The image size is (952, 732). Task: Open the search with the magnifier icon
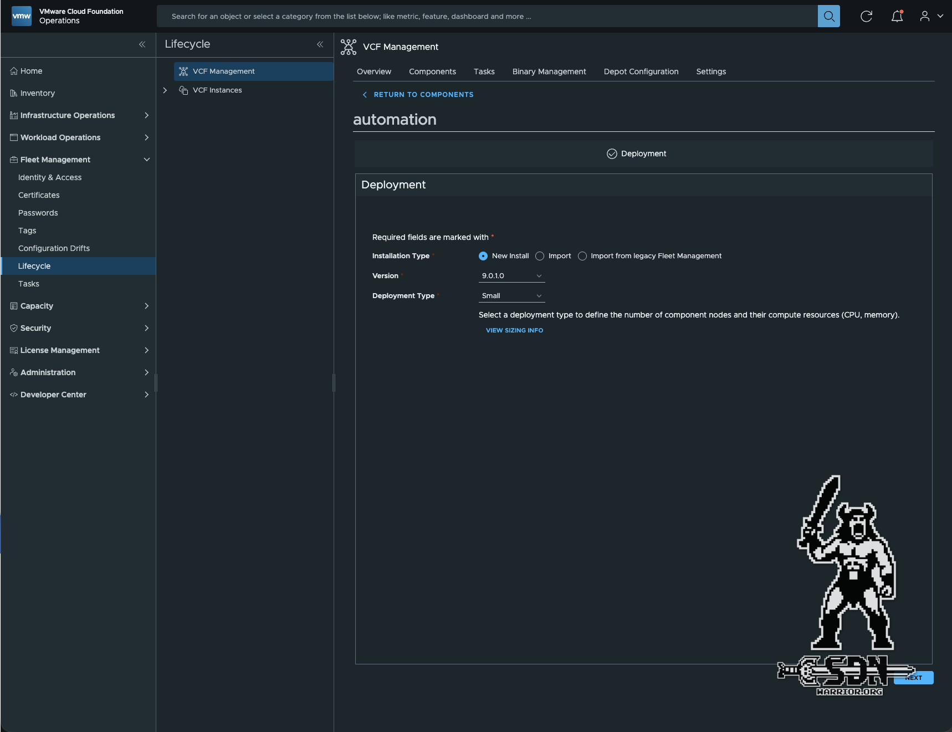[828, 16]
